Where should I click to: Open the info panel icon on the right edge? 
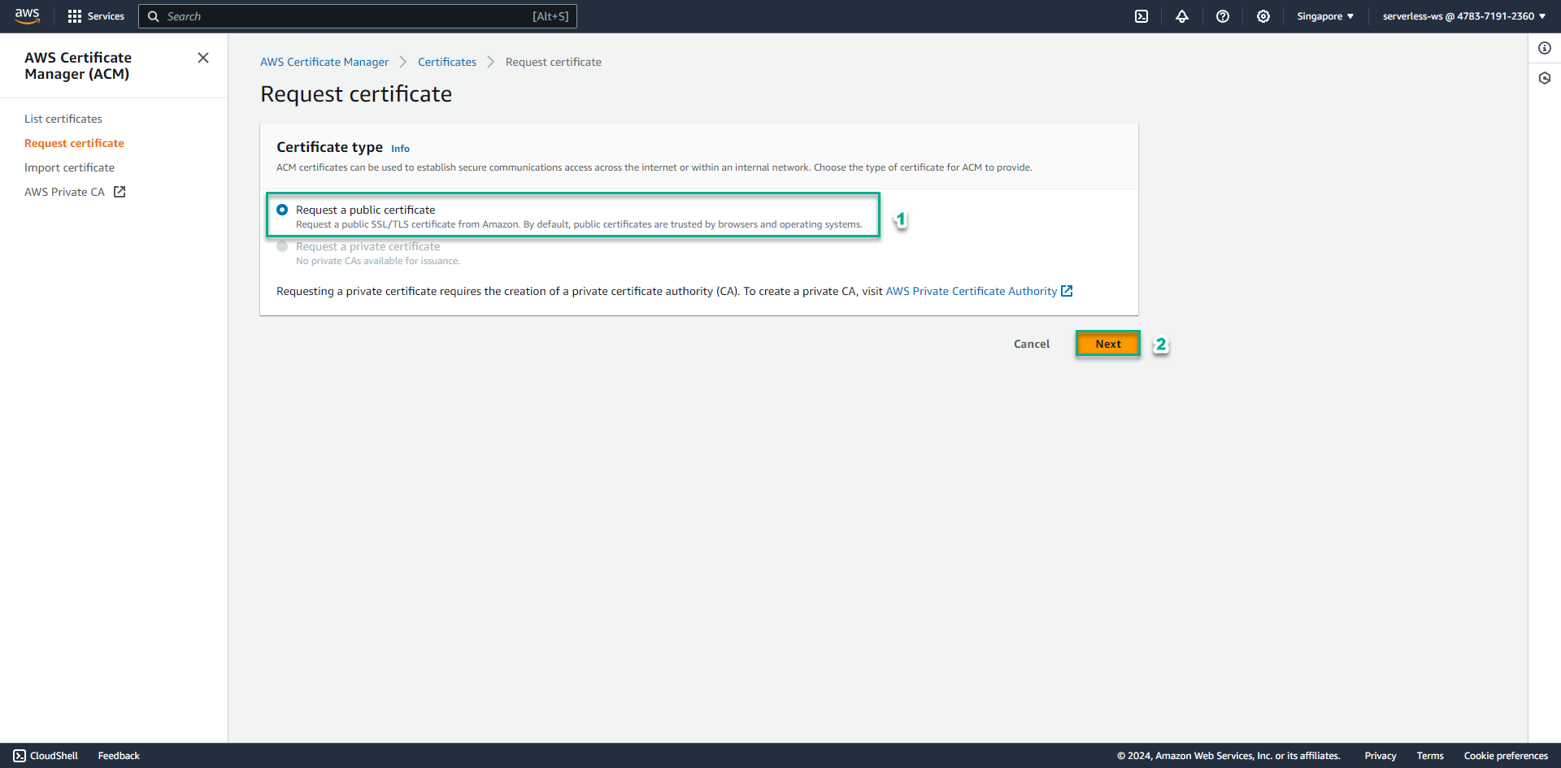click(x=1545, y=48)
